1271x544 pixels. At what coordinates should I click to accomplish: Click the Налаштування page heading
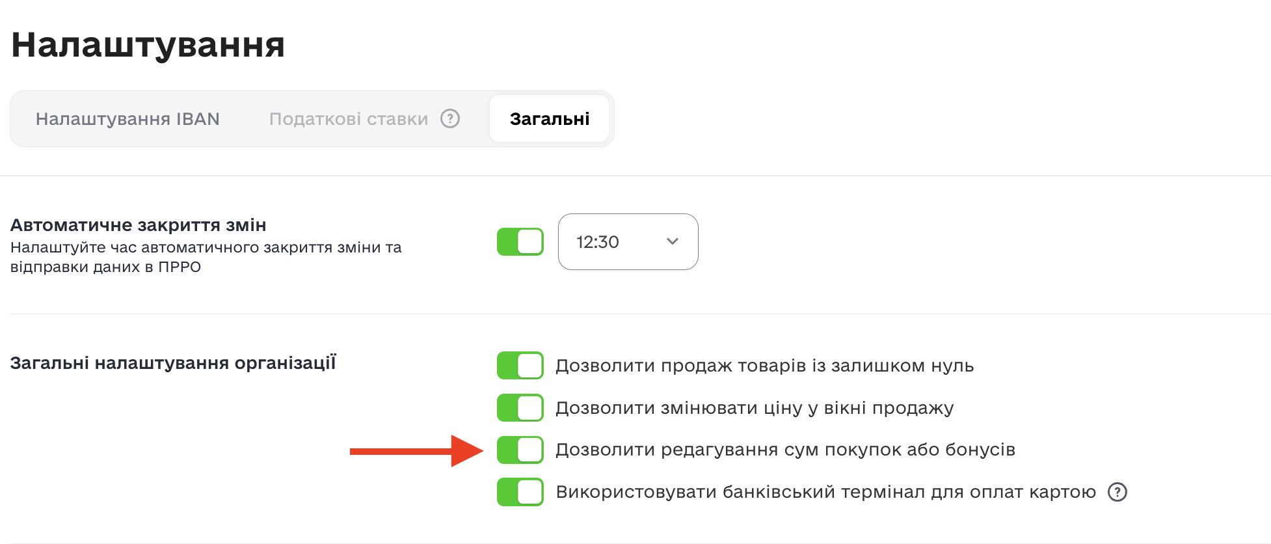pyautogui.click(x=148, y=45)
